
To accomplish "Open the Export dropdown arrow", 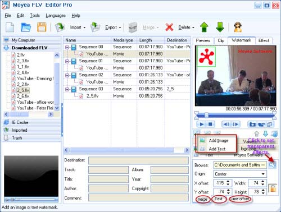I will (120, 27).
